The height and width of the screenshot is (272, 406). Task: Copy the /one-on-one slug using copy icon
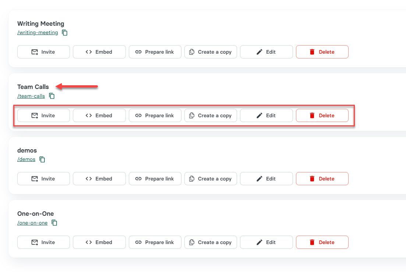(54, 223)
